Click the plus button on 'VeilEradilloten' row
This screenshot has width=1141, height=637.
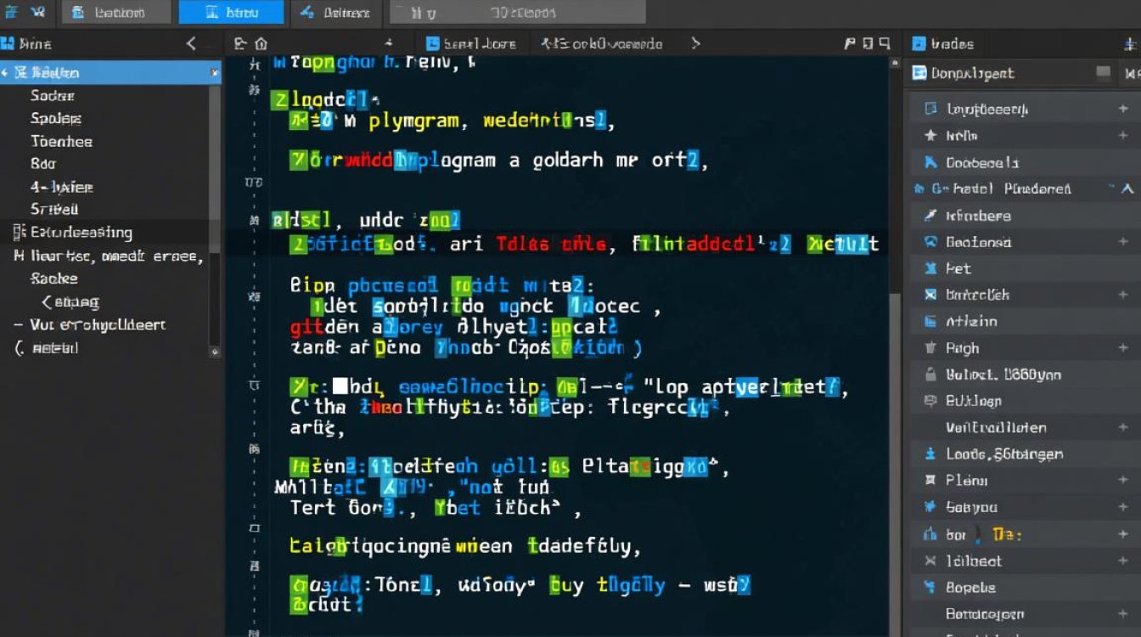1123,428
